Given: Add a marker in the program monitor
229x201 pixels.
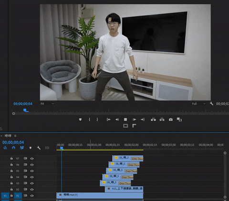Looking at the screenshot, I should (80, 119).
